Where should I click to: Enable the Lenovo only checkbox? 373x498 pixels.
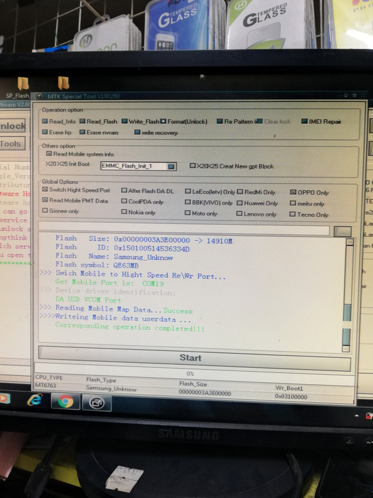239,214
